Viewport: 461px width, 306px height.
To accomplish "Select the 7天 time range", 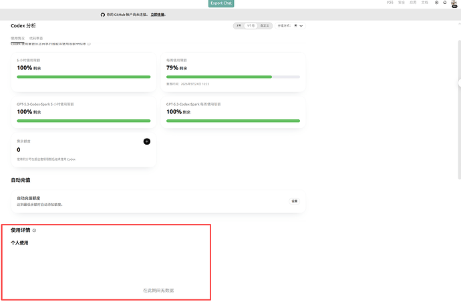I will (x=239, y=26).
